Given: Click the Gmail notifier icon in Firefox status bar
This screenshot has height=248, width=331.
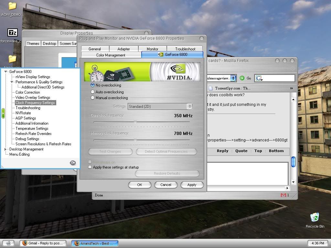Looking at the screenshot, I should (x=283, y=195).
